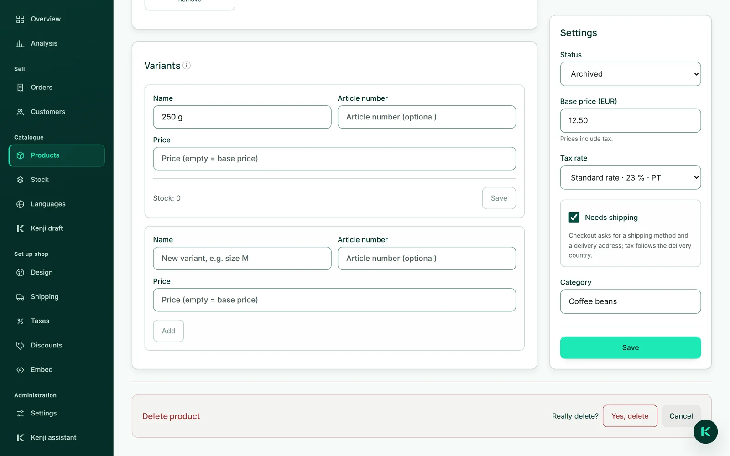Click the Base price field showing 12.50
This screenshot has width=730, height=456.
click(630, 120)
